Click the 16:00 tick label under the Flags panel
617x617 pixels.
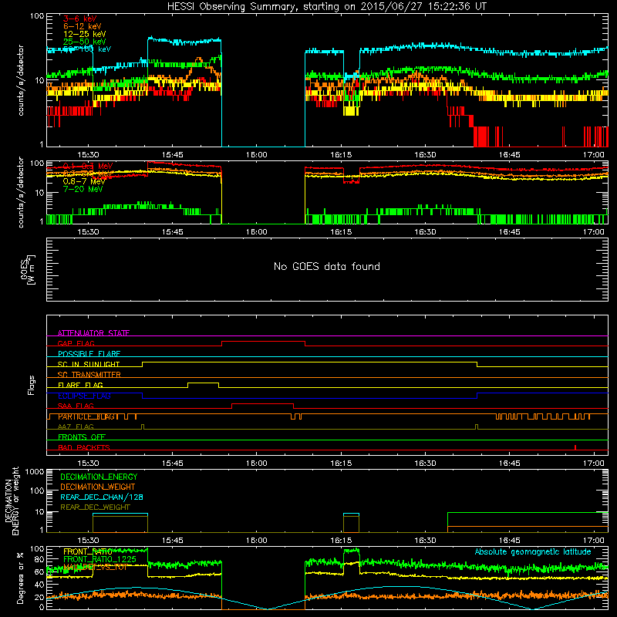click(257, 464)
